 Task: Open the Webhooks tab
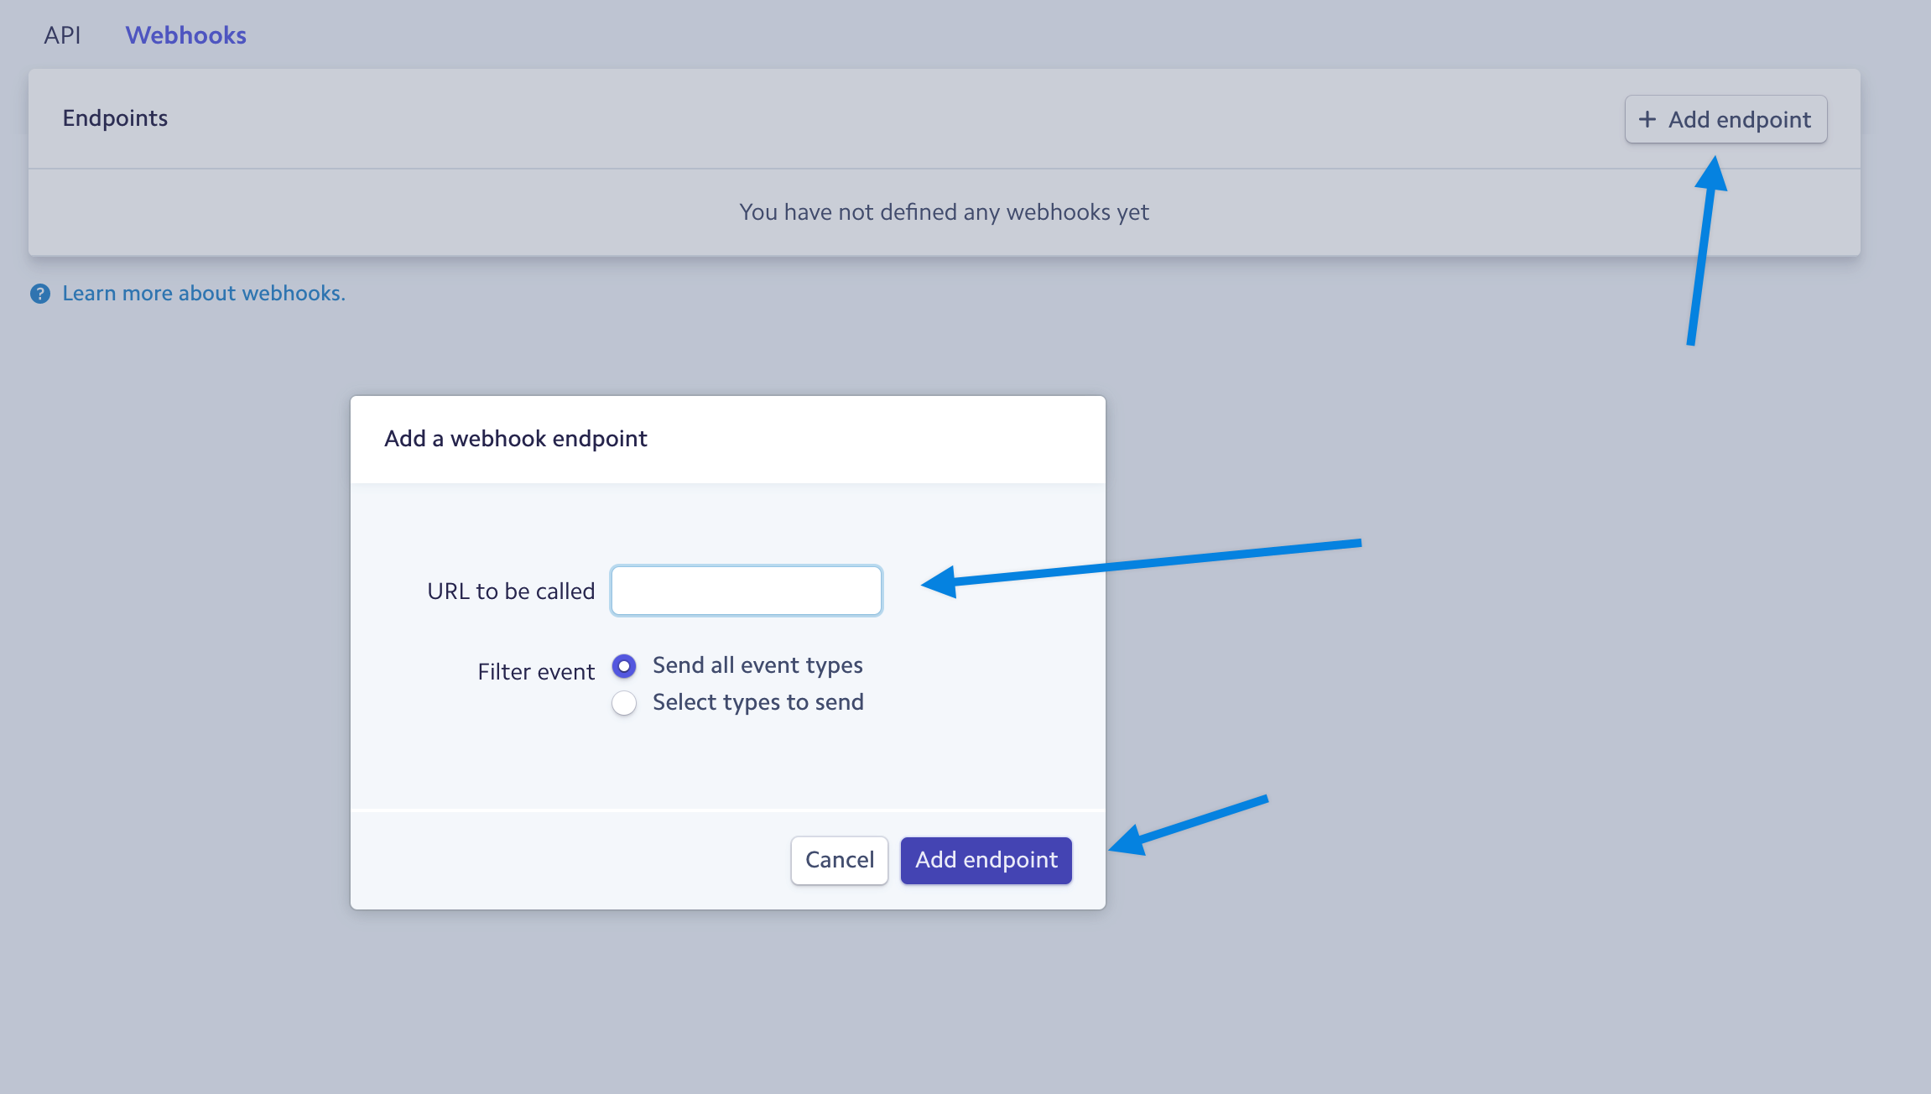(185, 35)
